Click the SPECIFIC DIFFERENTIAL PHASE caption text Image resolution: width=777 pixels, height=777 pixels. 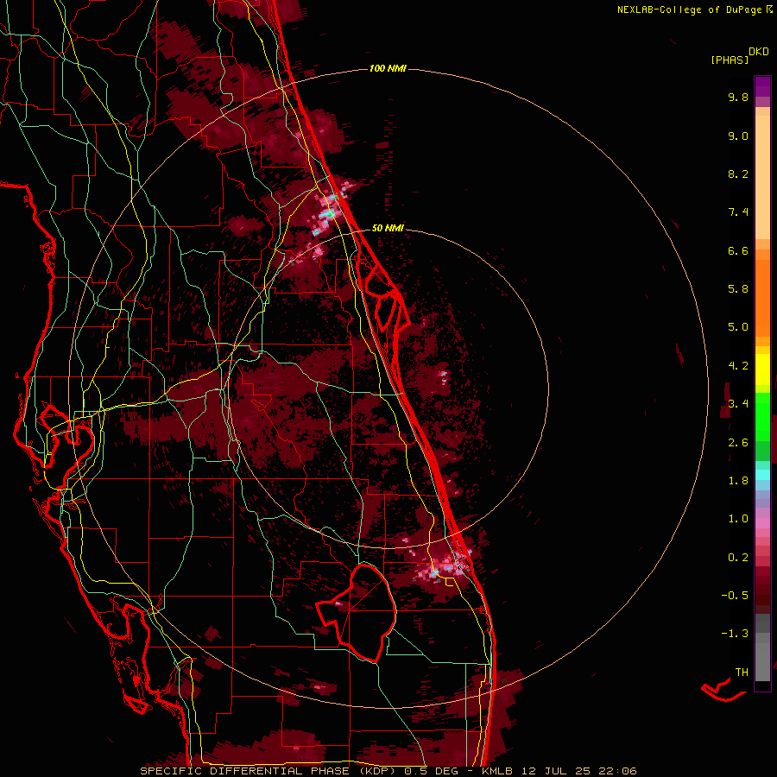coord(246,771)
